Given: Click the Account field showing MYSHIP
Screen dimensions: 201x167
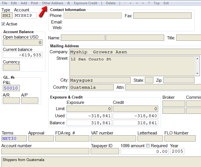Looking at the screenshot, I should [26, 15].
